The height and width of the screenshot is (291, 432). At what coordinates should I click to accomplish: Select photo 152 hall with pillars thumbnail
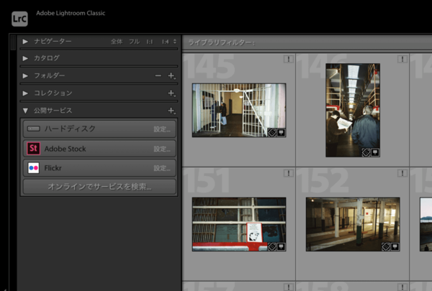point(353,224)
